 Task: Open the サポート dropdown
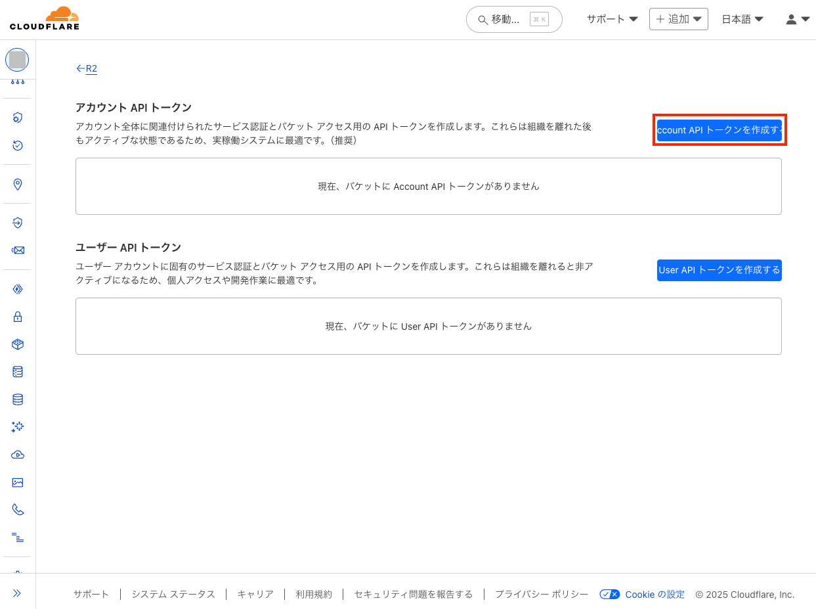click(x=611, y=19)
